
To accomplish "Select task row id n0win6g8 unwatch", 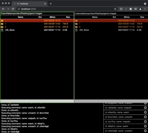I will (x=126, y=131).
